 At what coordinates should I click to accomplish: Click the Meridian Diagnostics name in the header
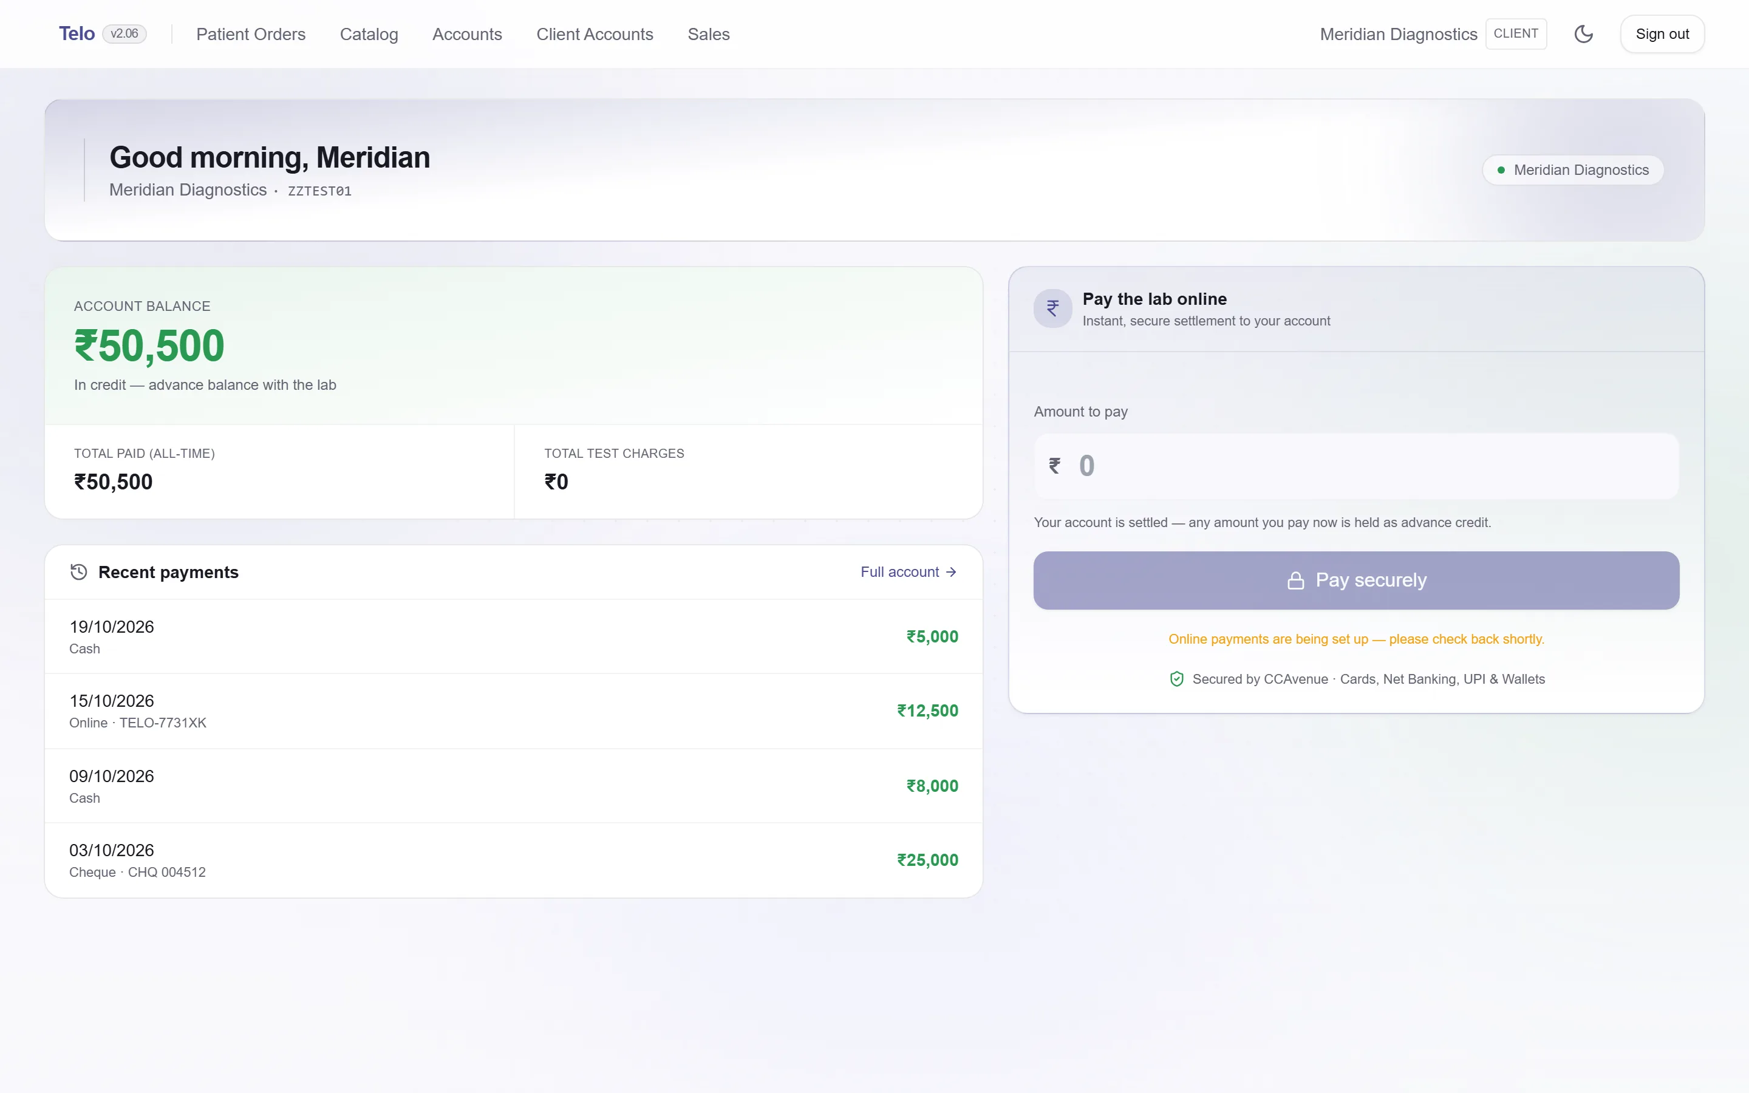[1398, 34]
